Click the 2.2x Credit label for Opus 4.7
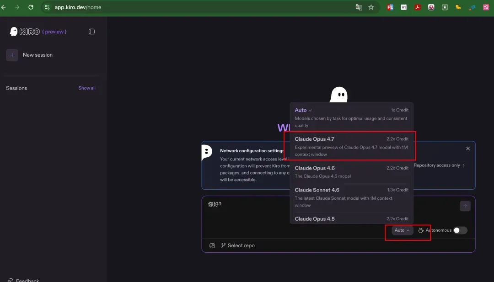 [x=397, y=139]
